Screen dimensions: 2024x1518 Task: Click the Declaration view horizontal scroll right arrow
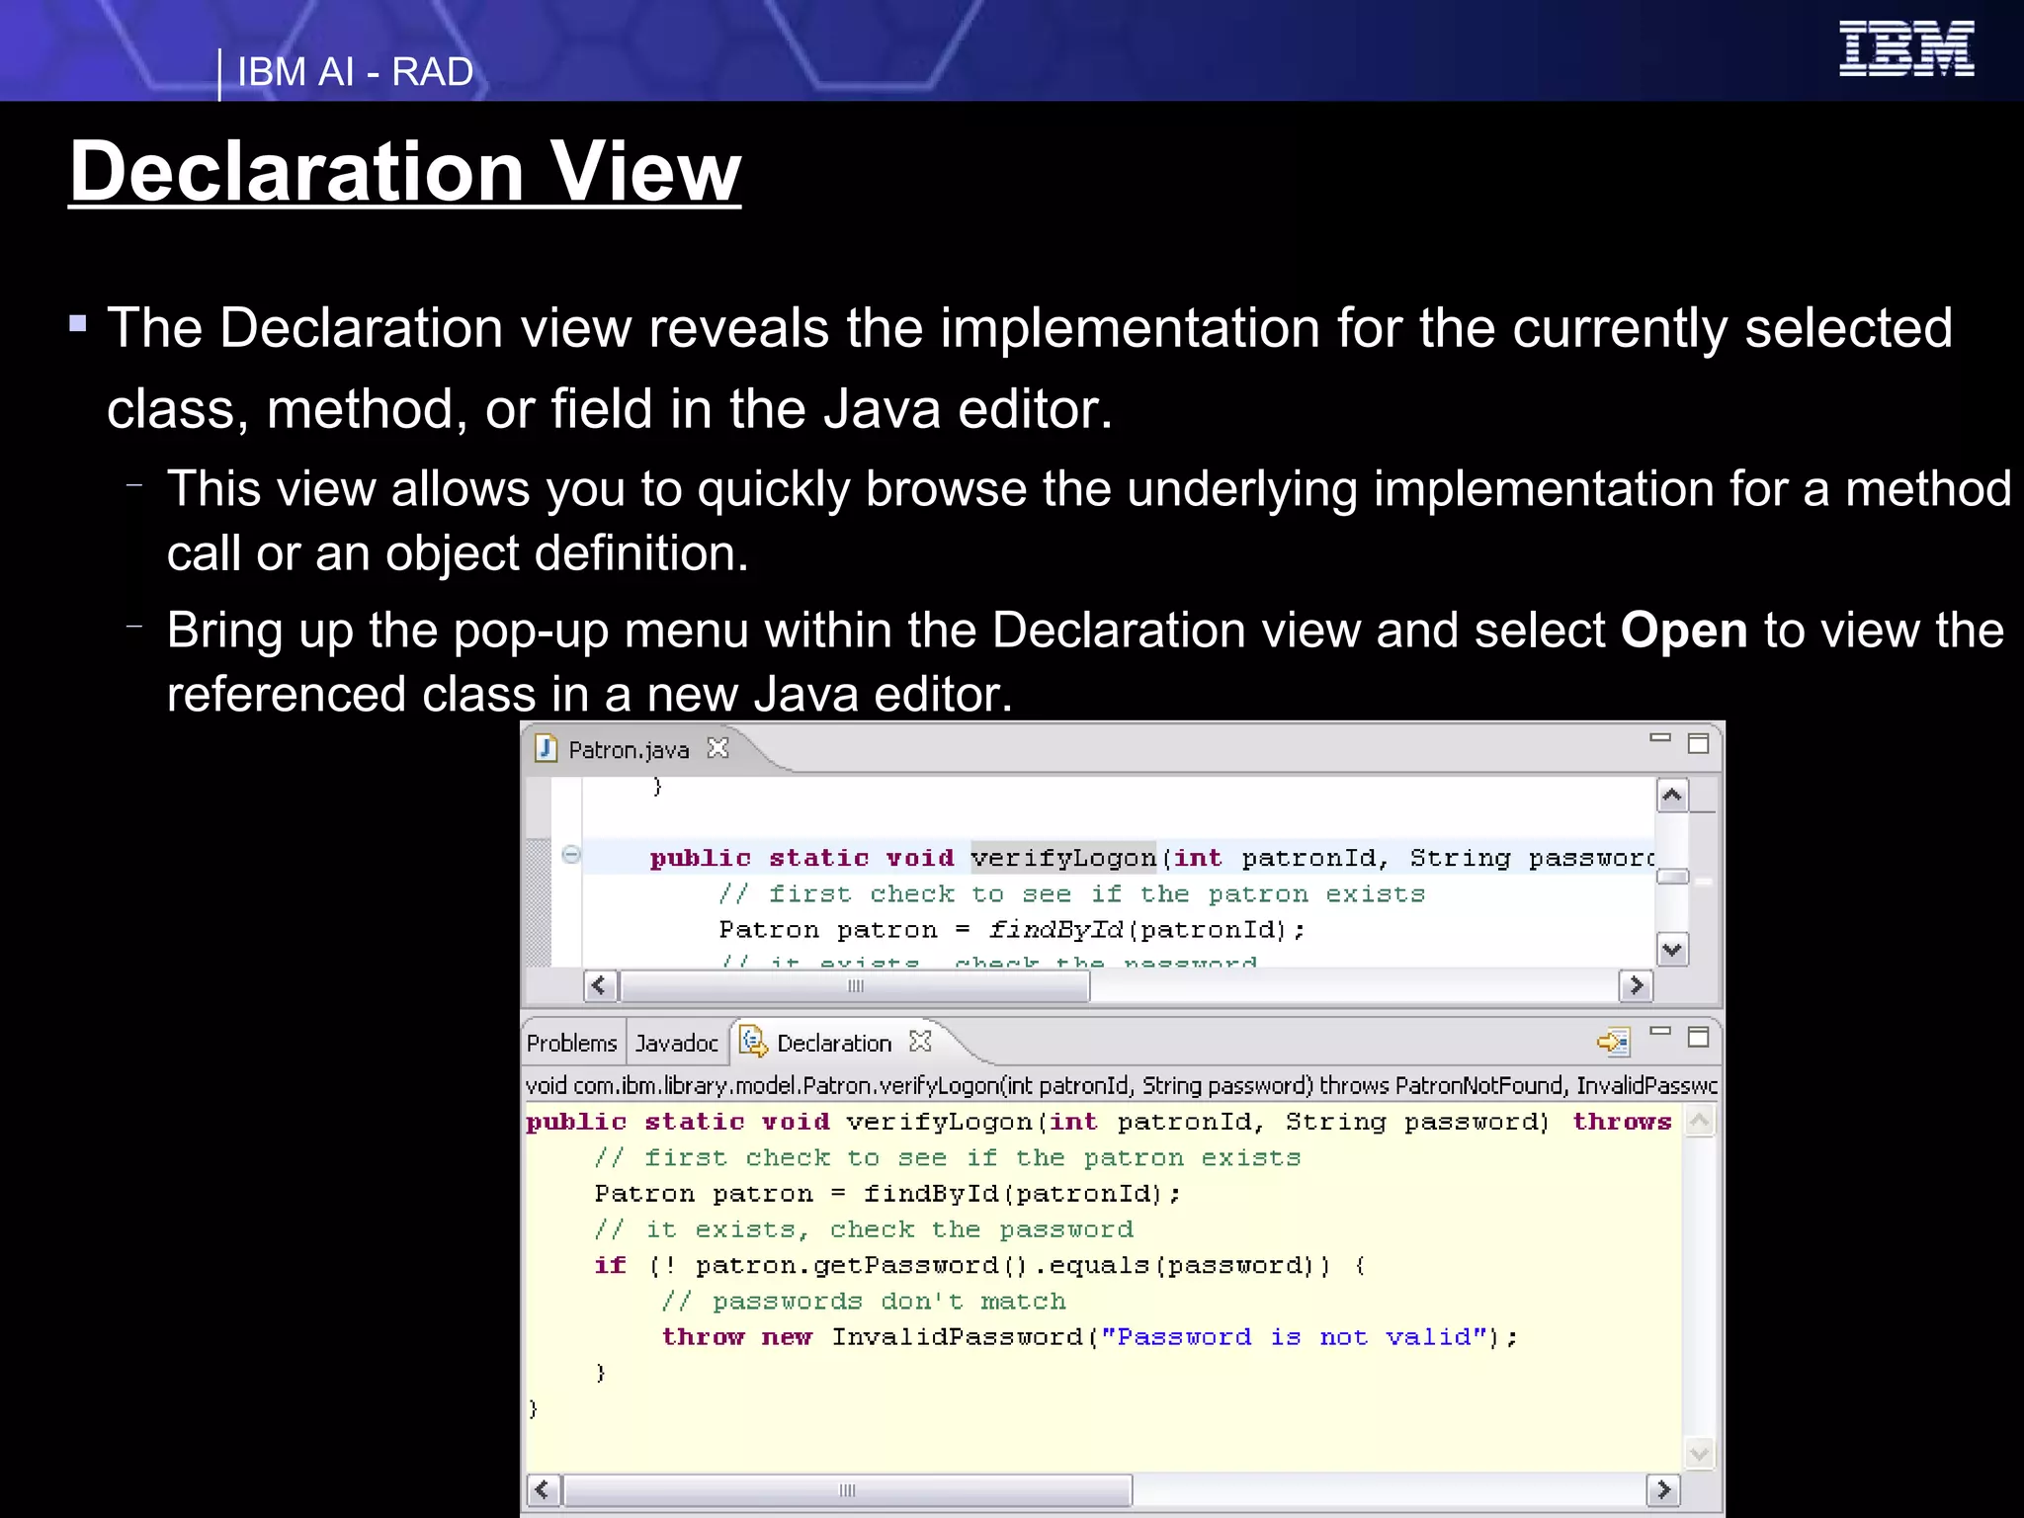click(x=1663, y=1488)
